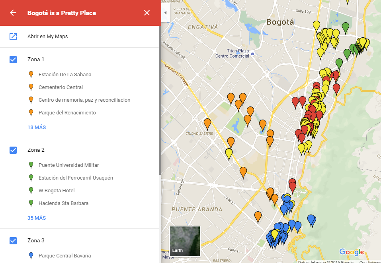Disable the Zona 2 layer
Image resolution: width=381 pixels, height=263 pixels.
(13, 150)
